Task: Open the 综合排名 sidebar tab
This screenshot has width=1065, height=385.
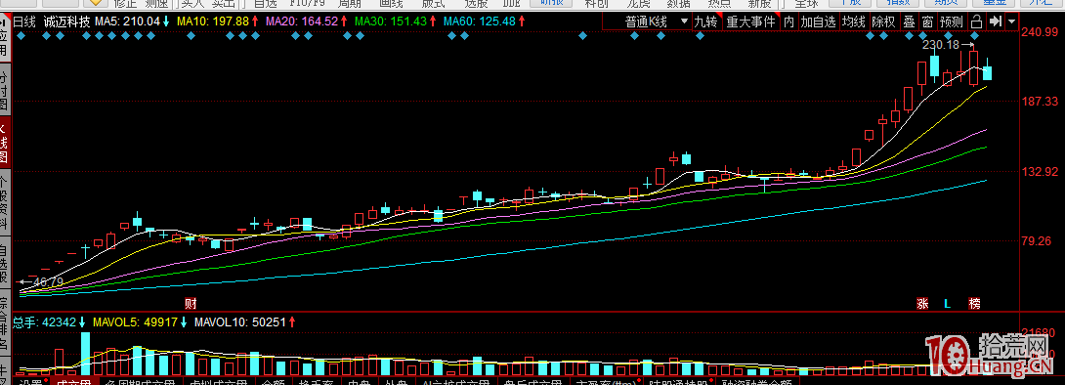Action: click(4, 323)
